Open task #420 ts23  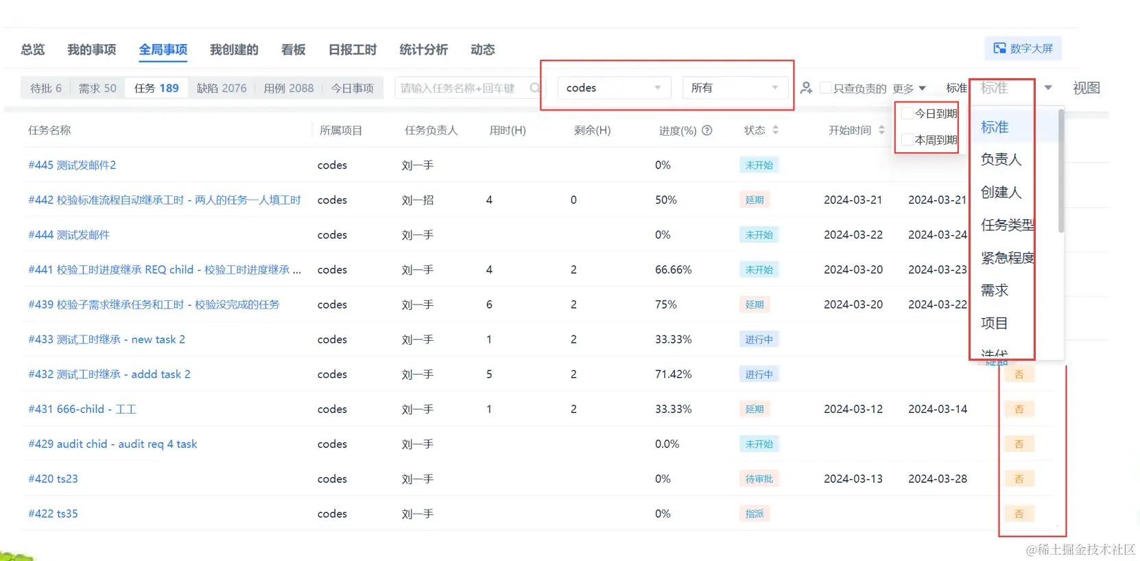coord(53,479)
